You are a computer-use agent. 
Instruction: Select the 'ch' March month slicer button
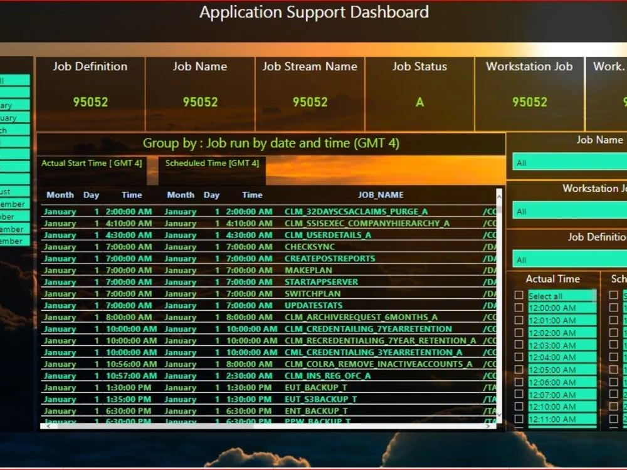pos(15,130)
